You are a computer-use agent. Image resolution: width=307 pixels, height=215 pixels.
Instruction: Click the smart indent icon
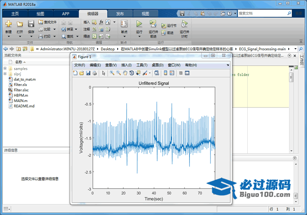click(94, 36)
